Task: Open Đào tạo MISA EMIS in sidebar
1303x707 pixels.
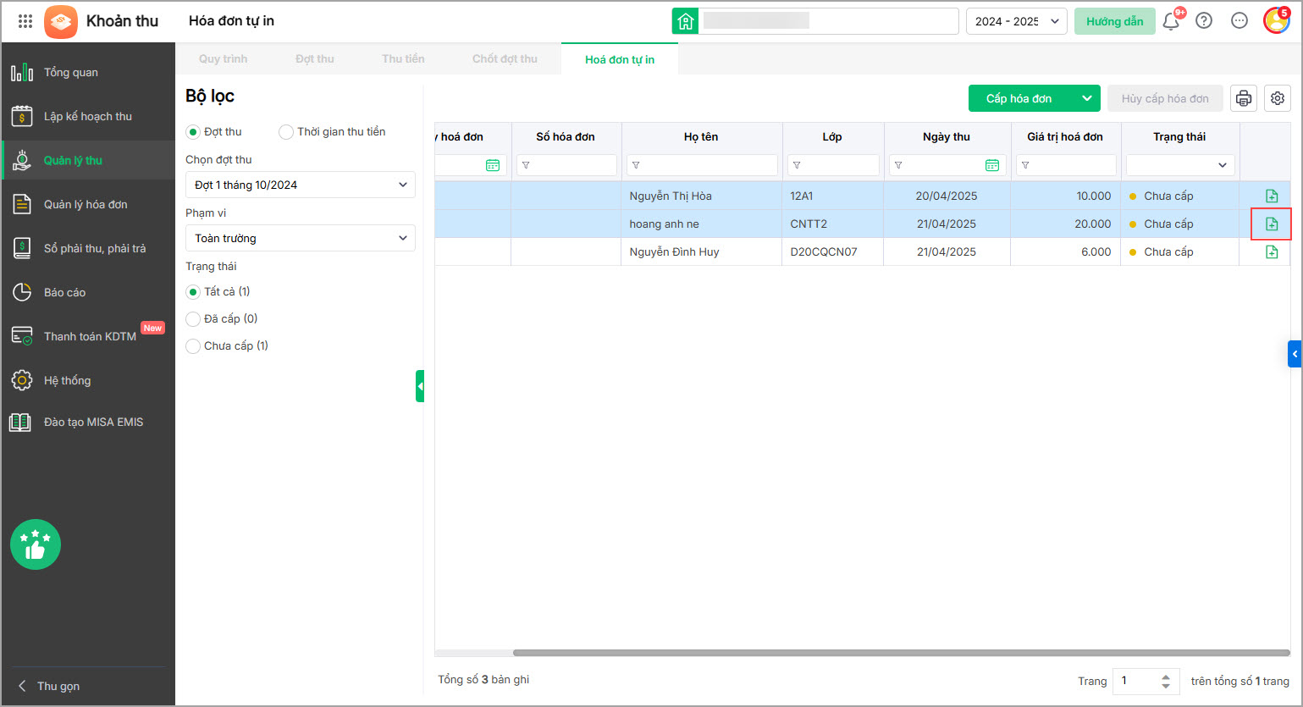Action: [88, 422]
